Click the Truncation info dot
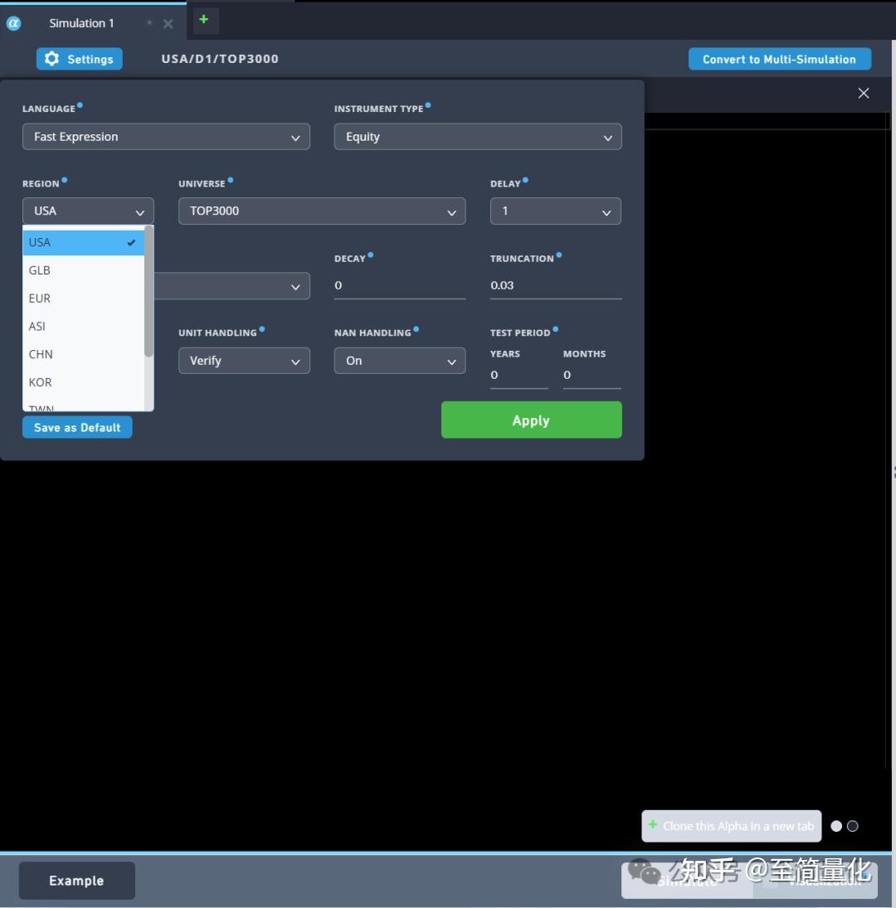 pyautogui.click(x=559, y=255)
